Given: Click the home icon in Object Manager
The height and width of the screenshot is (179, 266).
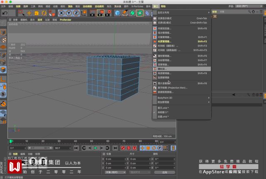Looking at the screenshot, I should click(x=253, y=12).
